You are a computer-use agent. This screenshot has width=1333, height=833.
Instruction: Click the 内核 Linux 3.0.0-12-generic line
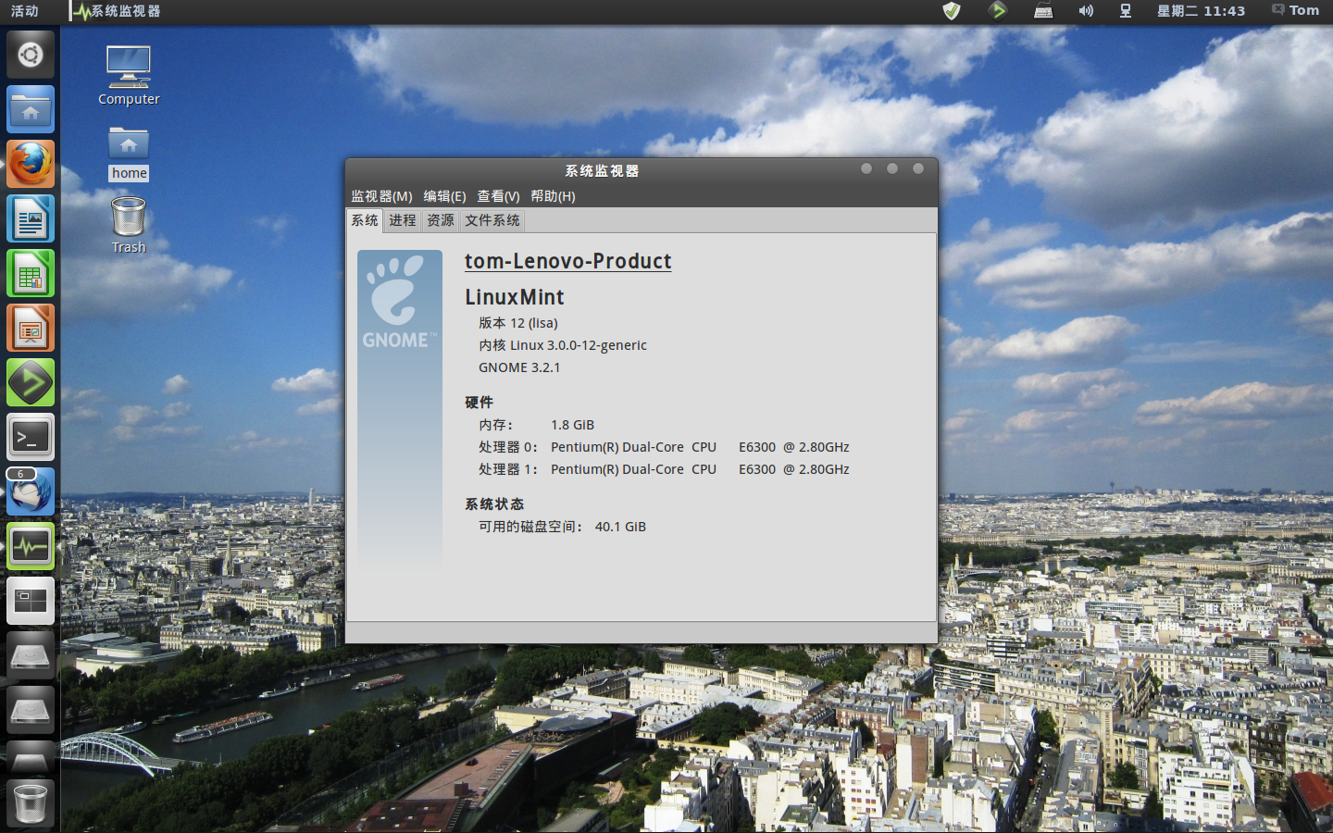coord(563,345)
